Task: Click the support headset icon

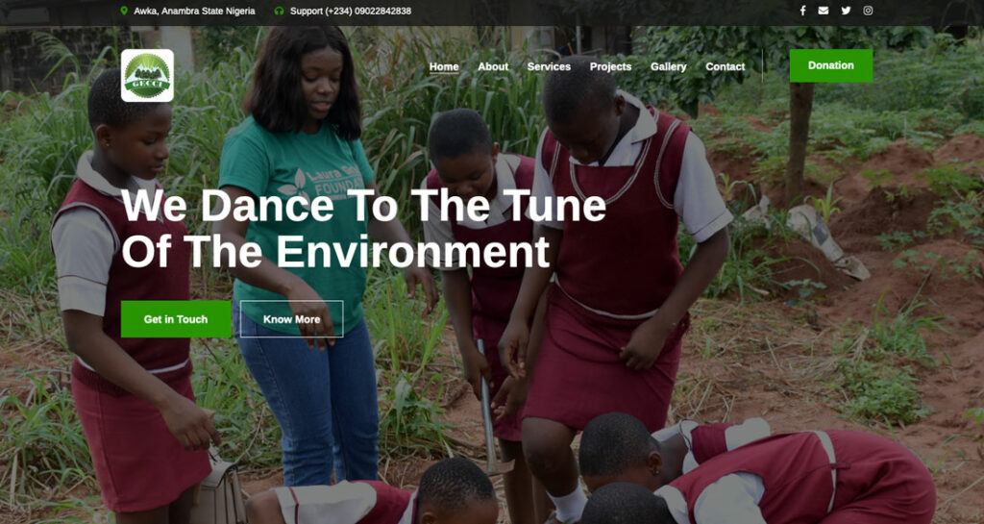Action: (280, 11)
